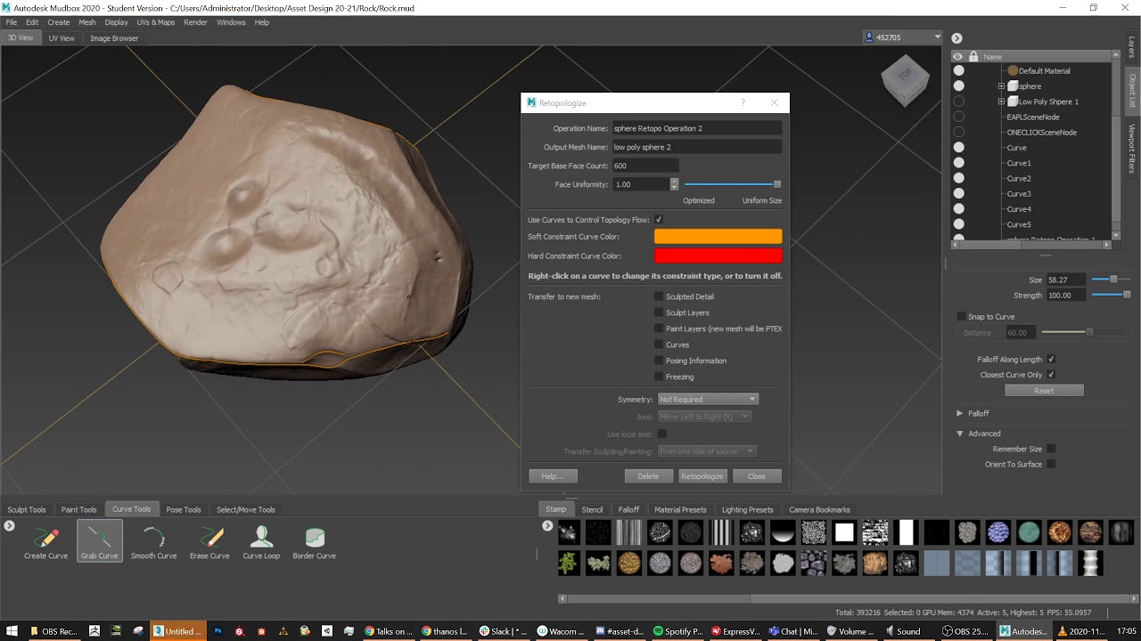Open the help question mark in Retopologize

743,102
